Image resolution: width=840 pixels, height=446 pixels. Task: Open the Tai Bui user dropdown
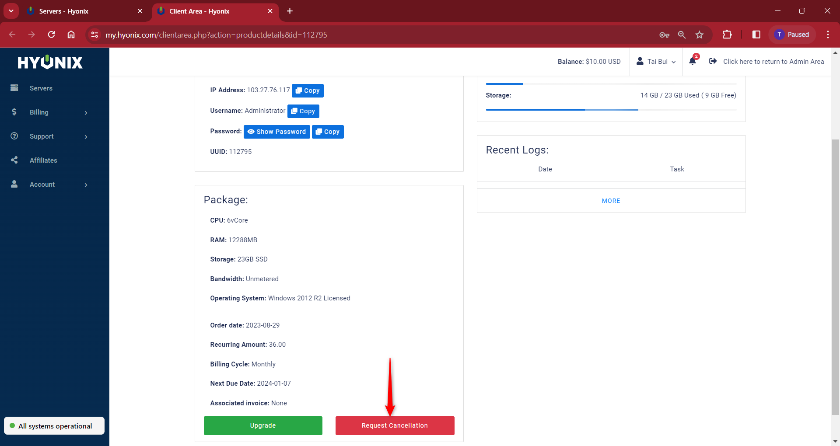(x=656, y=62)
